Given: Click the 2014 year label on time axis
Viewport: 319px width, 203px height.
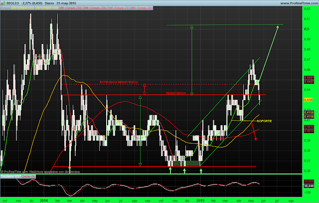Looking at the screenshot, I should 44,201.
